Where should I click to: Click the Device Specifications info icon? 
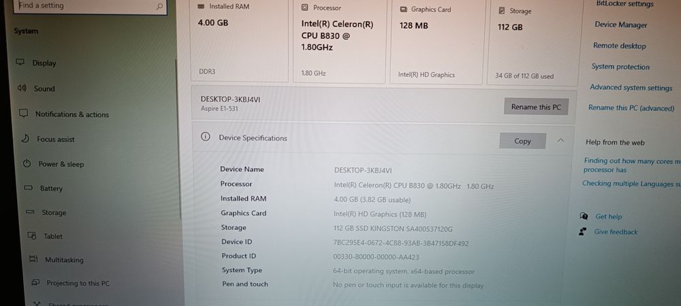click(x=206, y=137)
